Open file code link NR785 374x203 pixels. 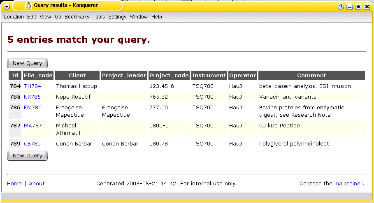(32, 97)
